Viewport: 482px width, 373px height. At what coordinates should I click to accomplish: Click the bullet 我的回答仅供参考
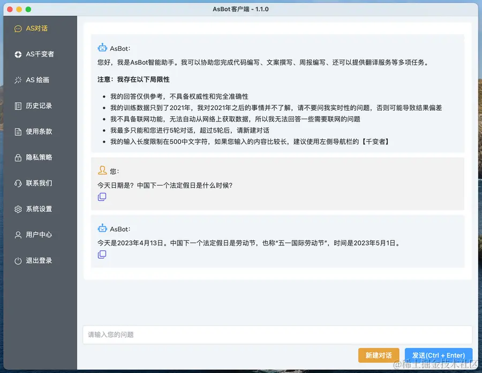pyautogui.click(x=179, y=96)
